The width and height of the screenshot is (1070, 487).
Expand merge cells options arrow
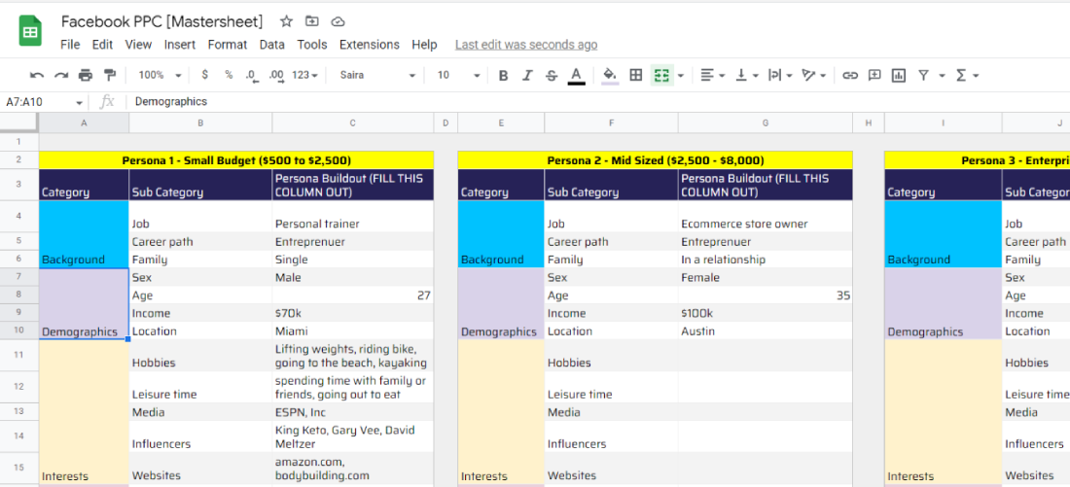click(681, 75)
